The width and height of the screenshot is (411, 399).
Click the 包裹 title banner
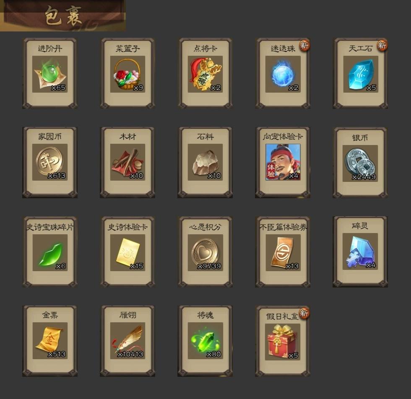click(63, 16)
